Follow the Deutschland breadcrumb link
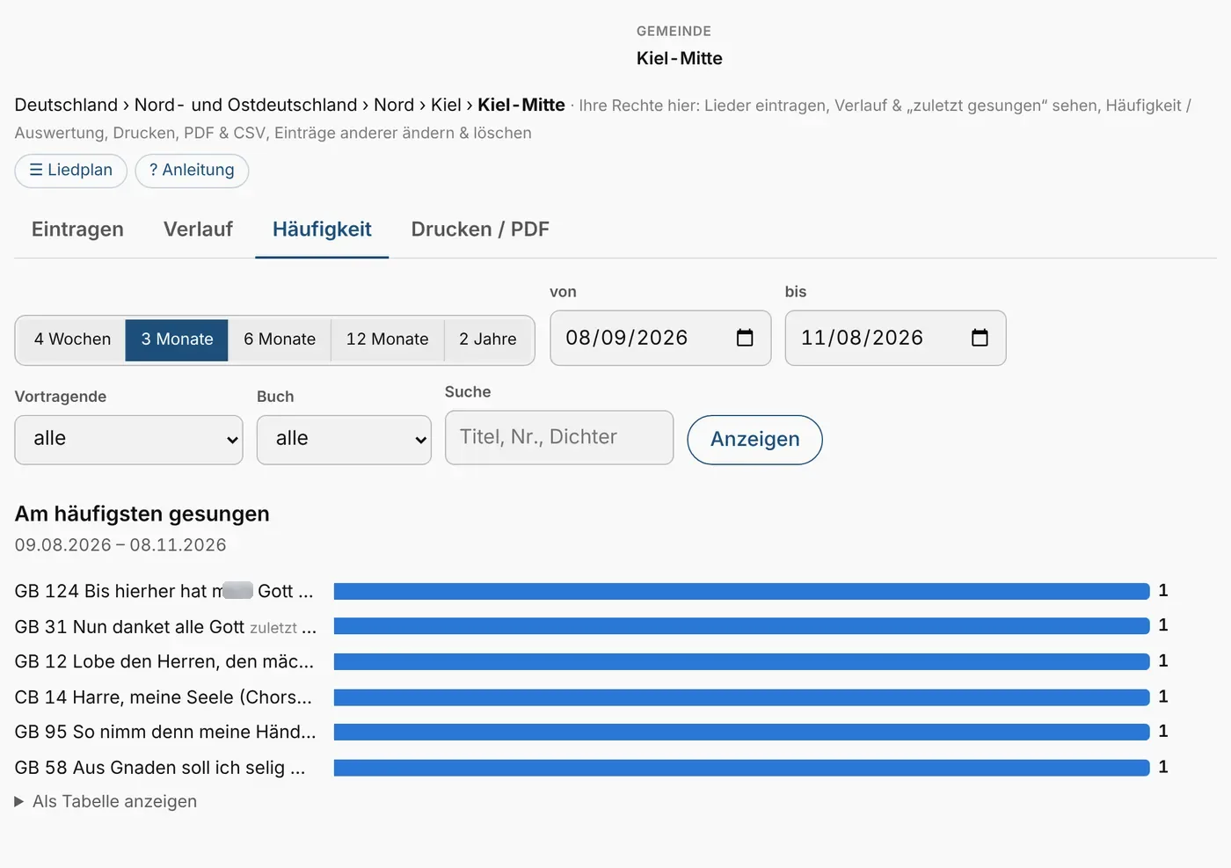The width and height of the screenshot is (1231, 868). click(66, 106)
